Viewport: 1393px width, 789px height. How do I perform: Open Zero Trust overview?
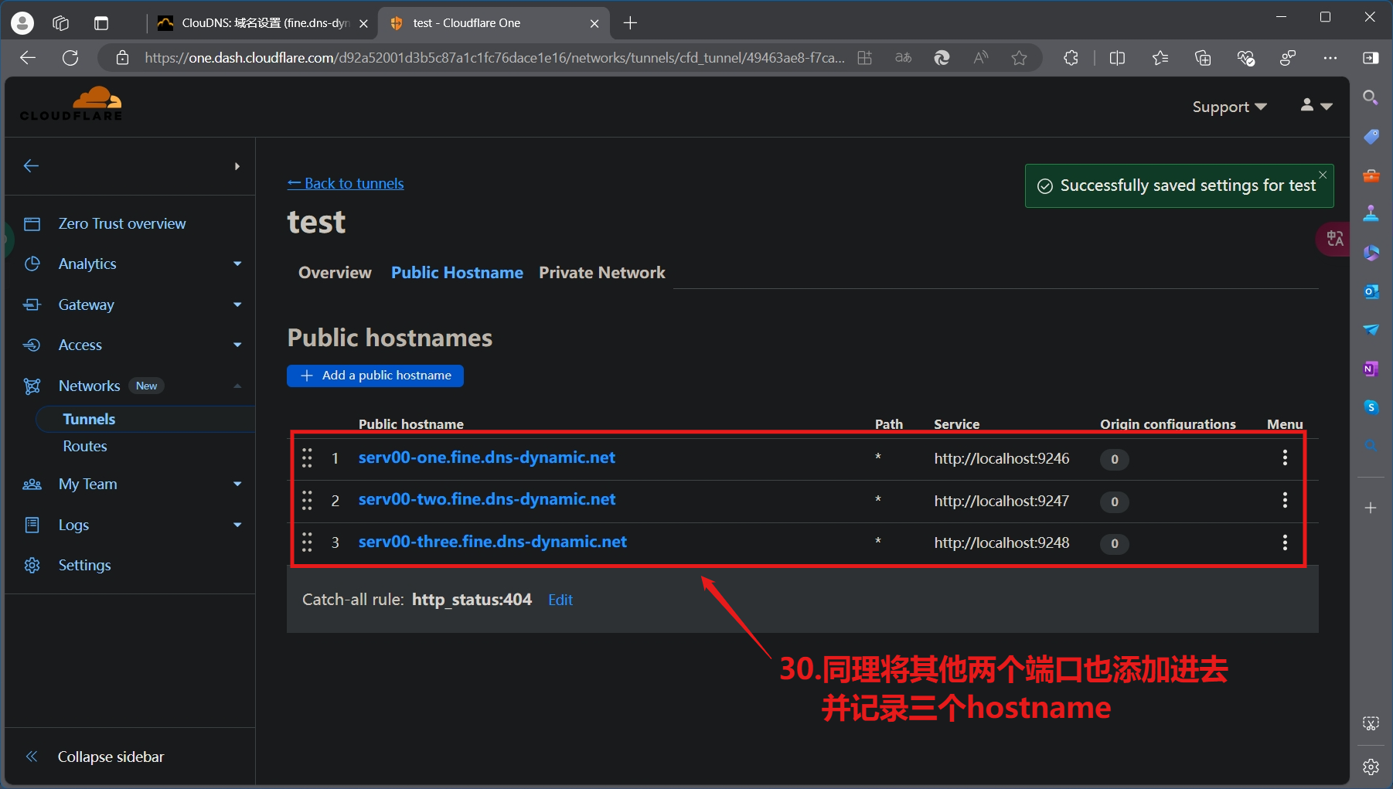click(122, 223)
